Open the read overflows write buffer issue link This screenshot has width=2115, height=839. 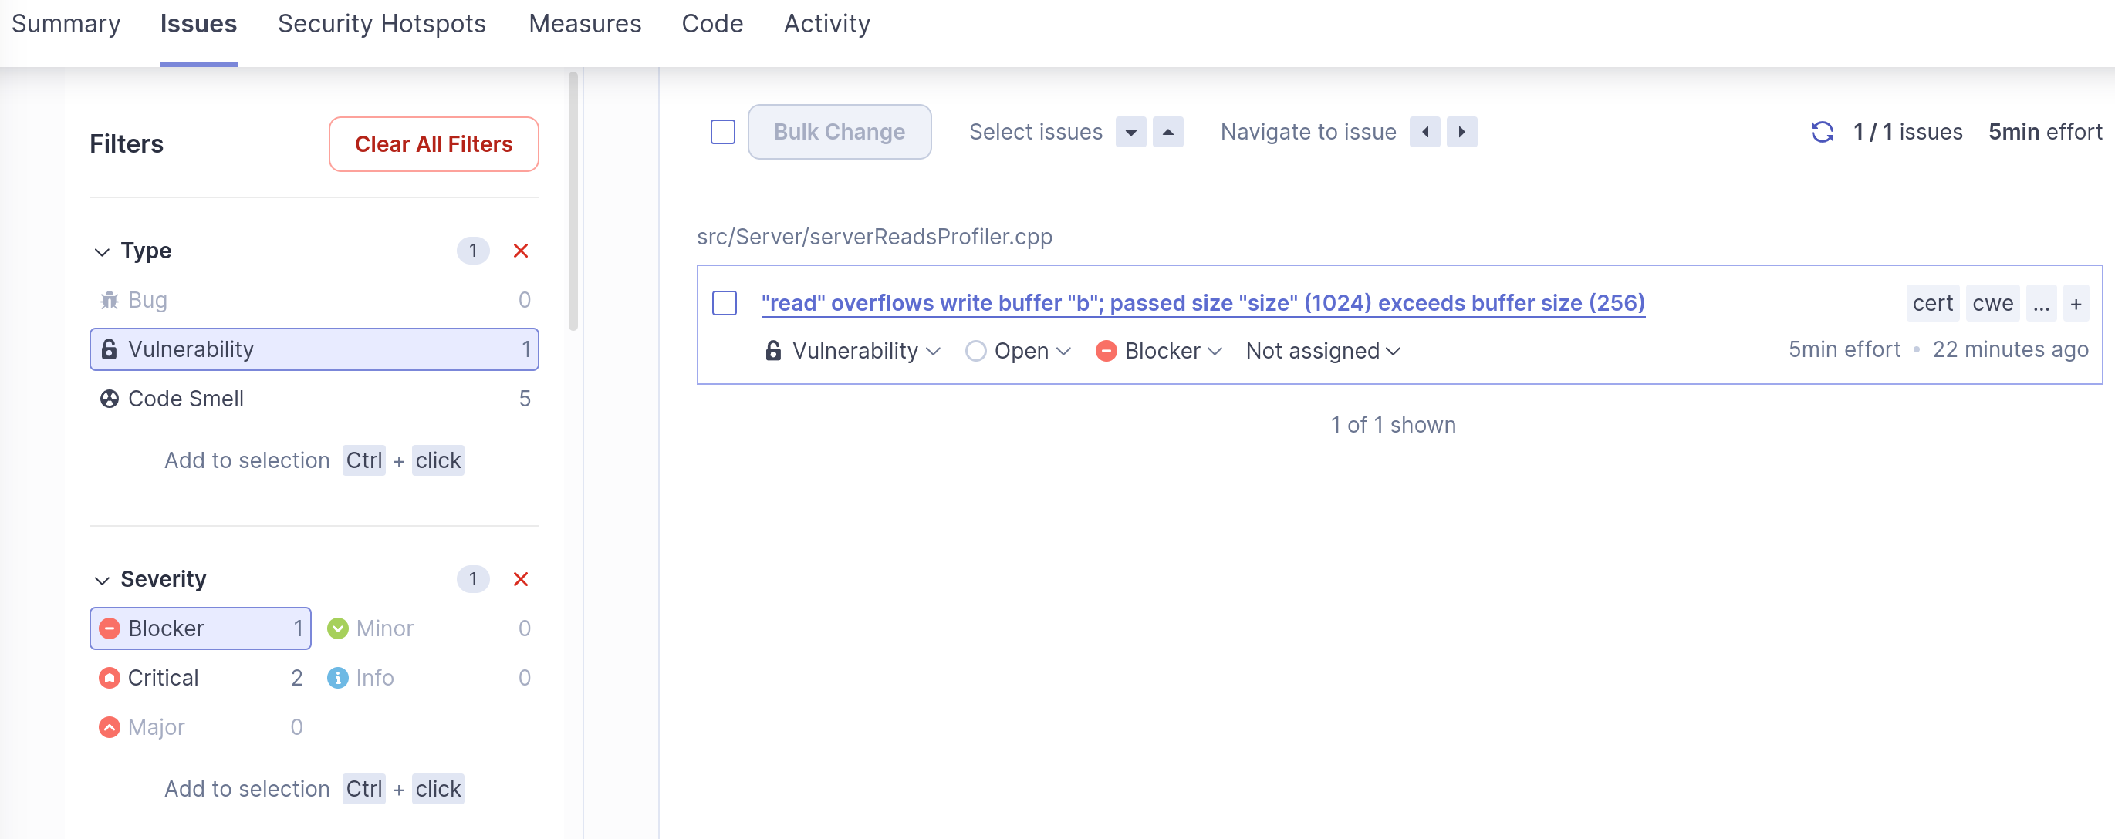(1202, 302)
